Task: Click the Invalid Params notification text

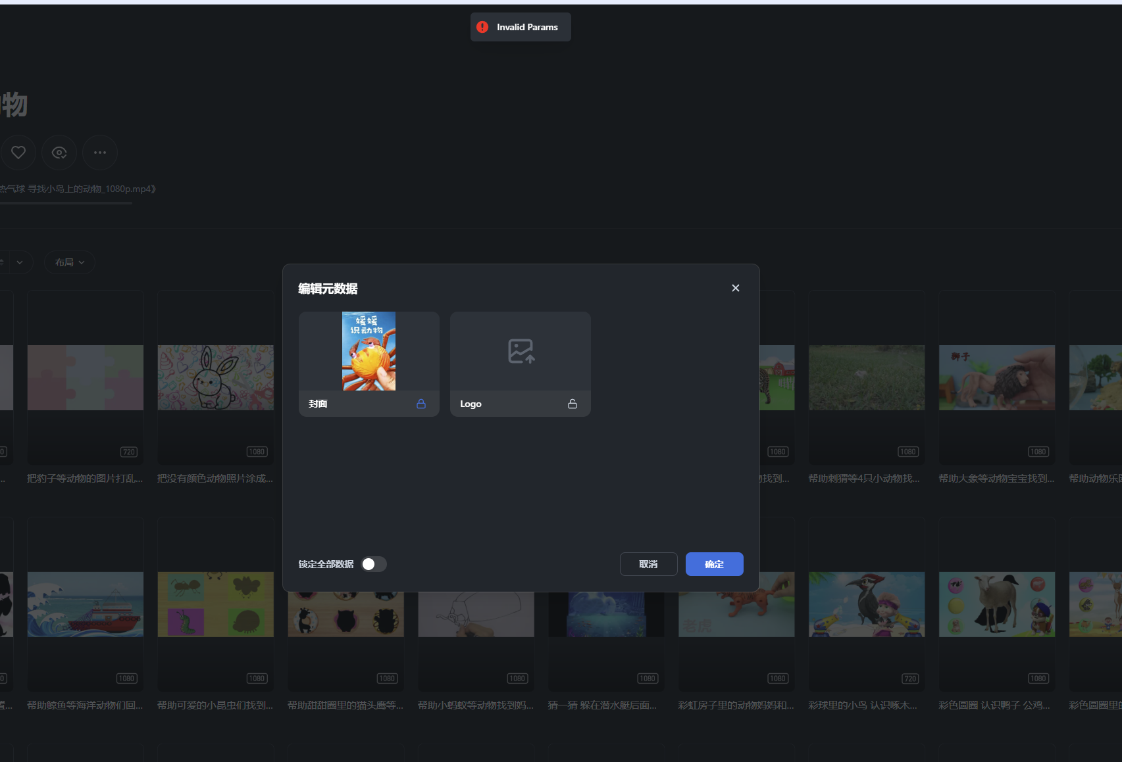Action: coord(527,27)
